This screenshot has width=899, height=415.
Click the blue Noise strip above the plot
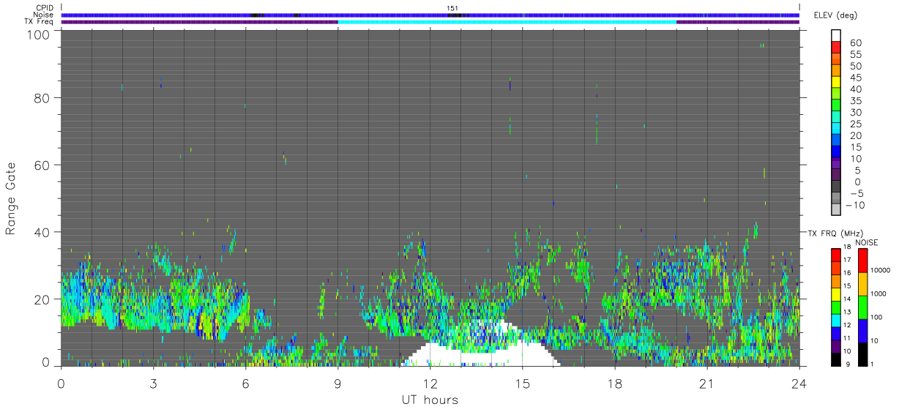point(430,15)
